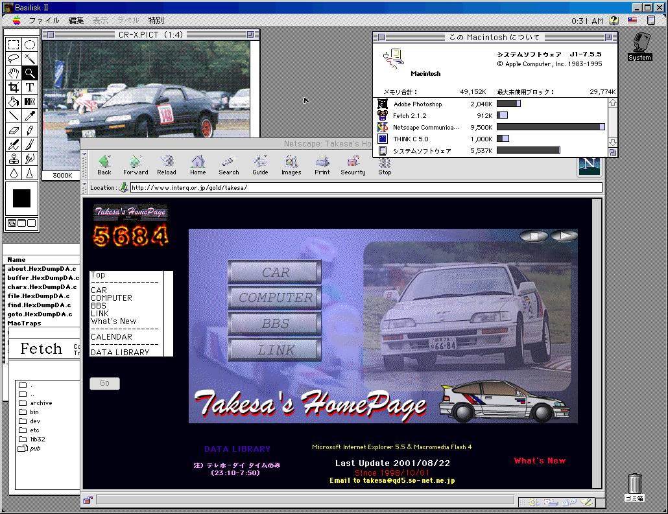Select the Type tool

(x=30, y=88)
